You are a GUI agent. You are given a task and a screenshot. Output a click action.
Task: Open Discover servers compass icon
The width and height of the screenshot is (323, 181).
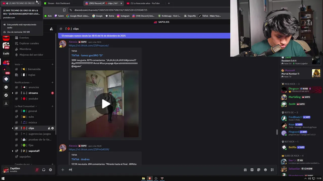tap(6, 95)
